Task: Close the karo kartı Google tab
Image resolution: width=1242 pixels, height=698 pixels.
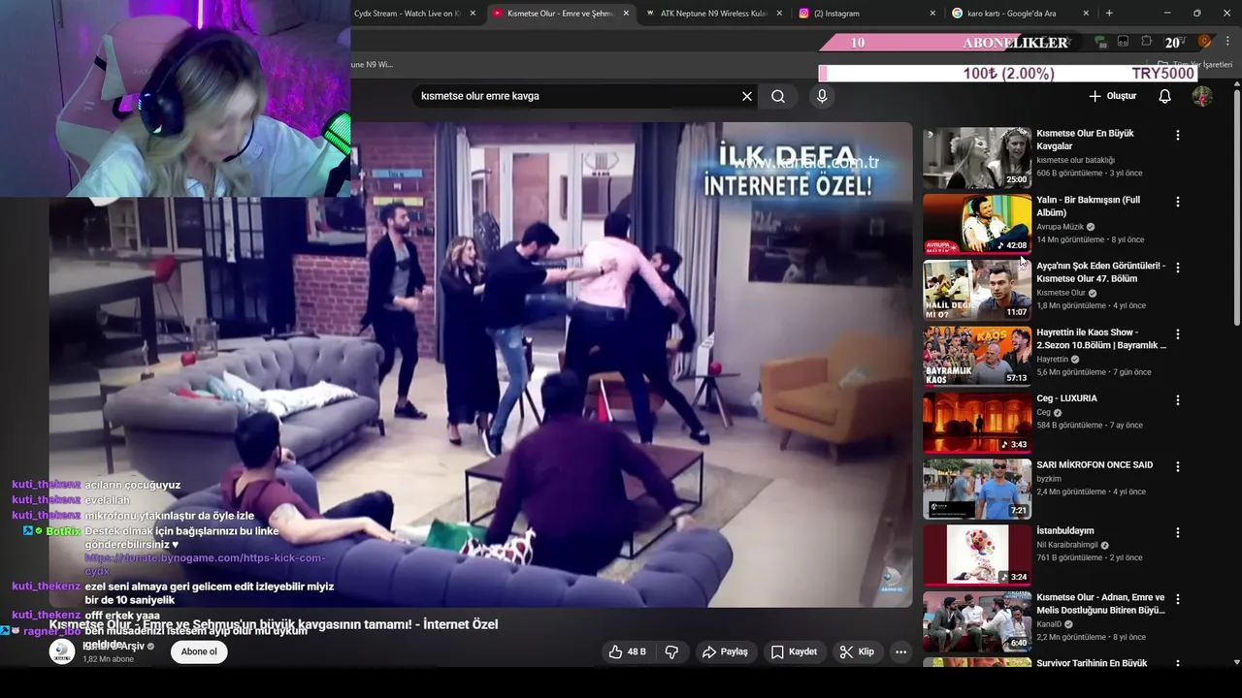Action: click(1086, 14)
